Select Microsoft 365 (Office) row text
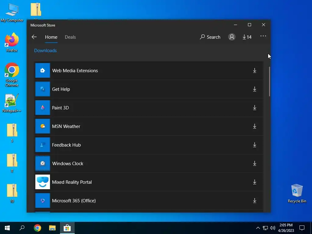 (x=74, y=200)
